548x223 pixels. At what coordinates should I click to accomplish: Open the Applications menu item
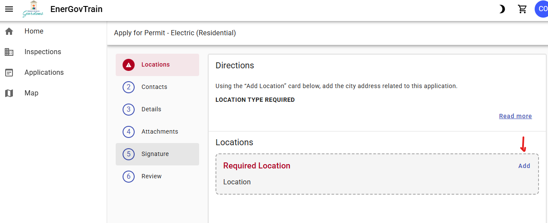[44, 73]
